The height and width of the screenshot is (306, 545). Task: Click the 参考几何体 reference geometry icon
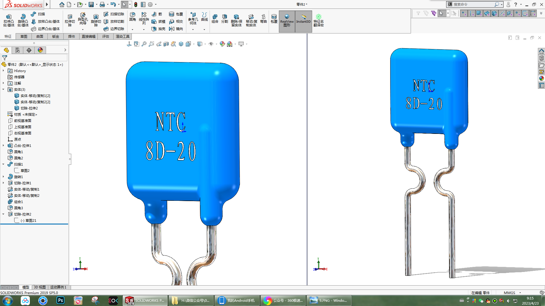pos(193,18)
